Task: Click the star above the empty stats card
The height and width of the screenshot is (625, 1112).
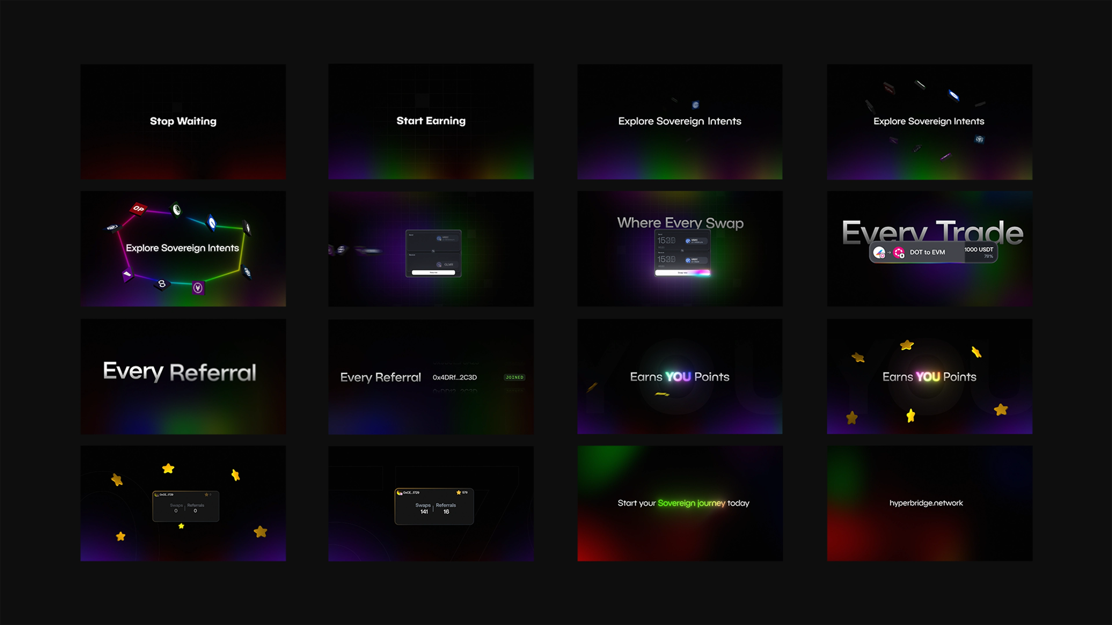Action: point(168,468)
